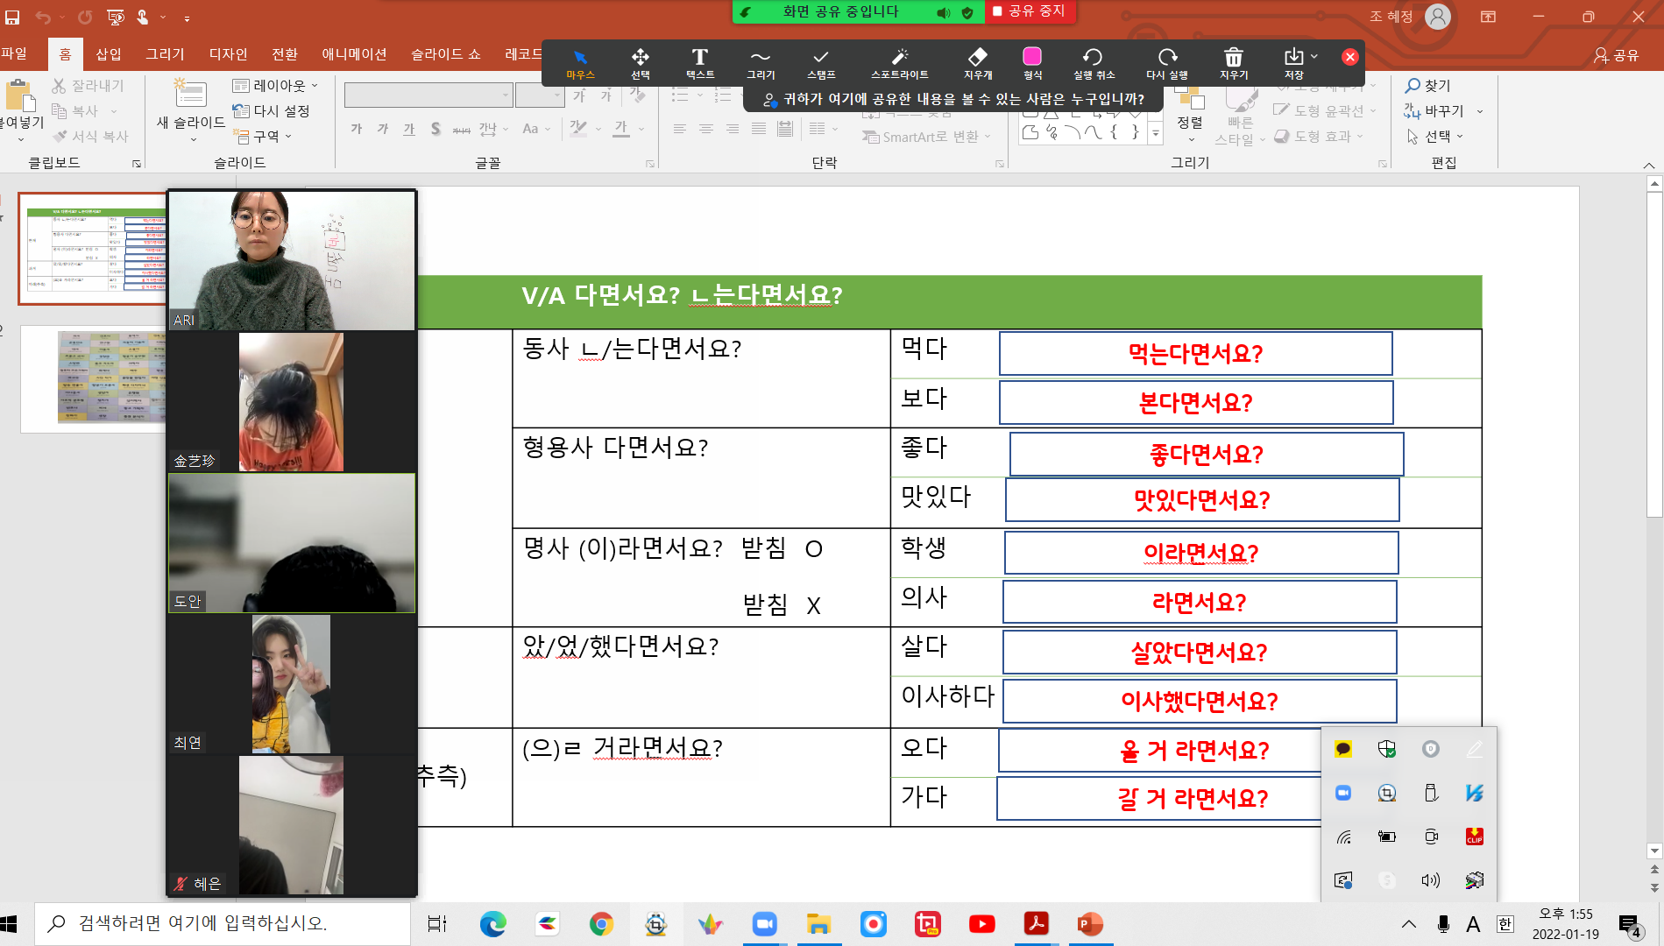Open the 전환 ribbon tab
This screenshot has width=1664, height=946.
pyautogui.click(x=285, y=54)
